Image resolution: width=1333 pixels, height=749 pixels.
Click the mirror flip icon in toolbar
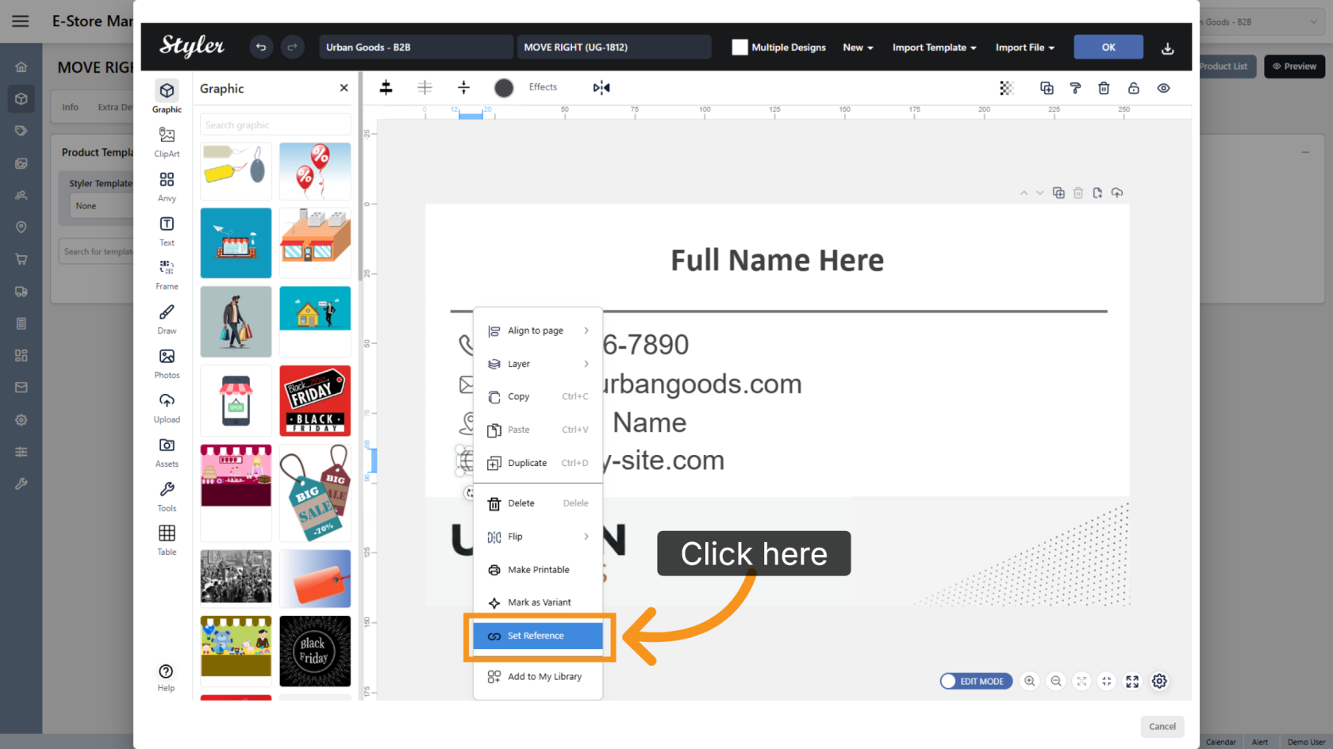tap(601, 88)
